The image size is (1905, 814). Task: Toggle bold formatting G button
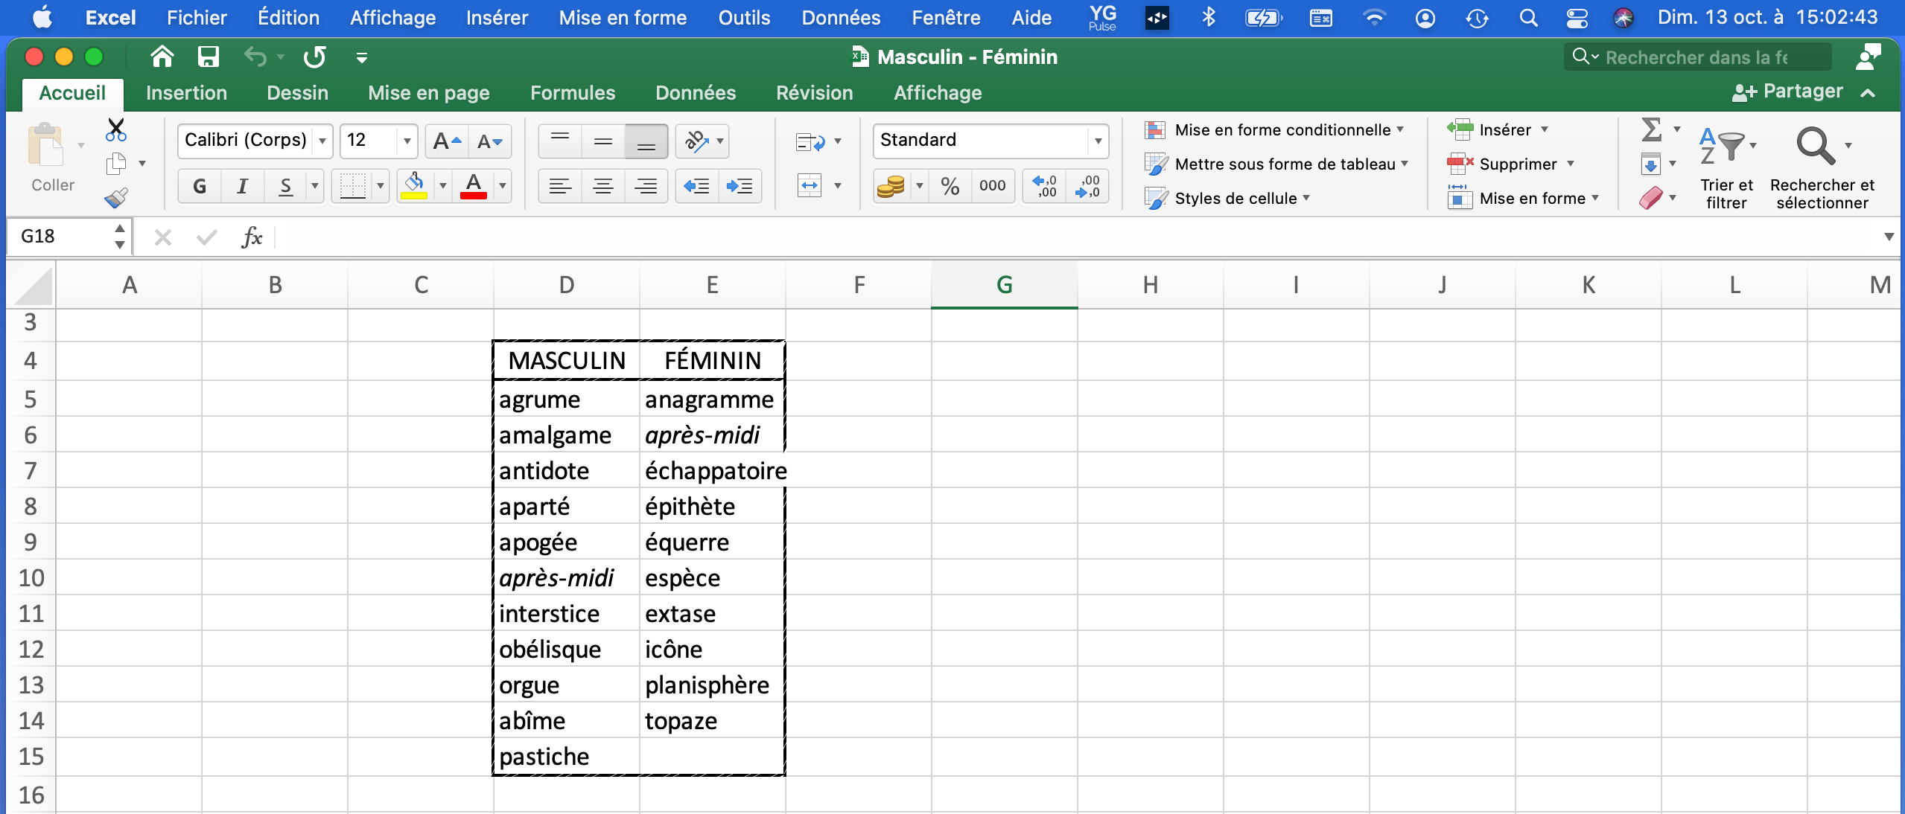pos(200,186)
